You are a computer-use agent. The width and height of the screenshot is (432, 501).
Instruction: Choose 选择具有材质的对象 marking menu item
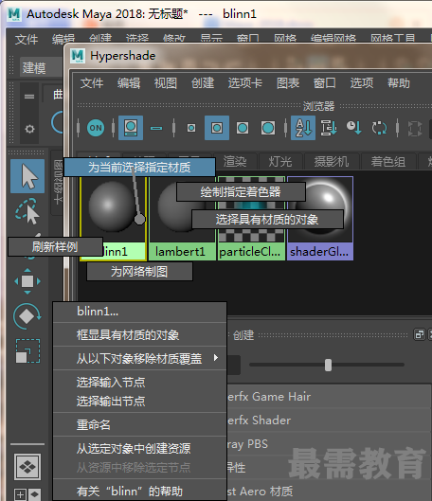(267, 219)
